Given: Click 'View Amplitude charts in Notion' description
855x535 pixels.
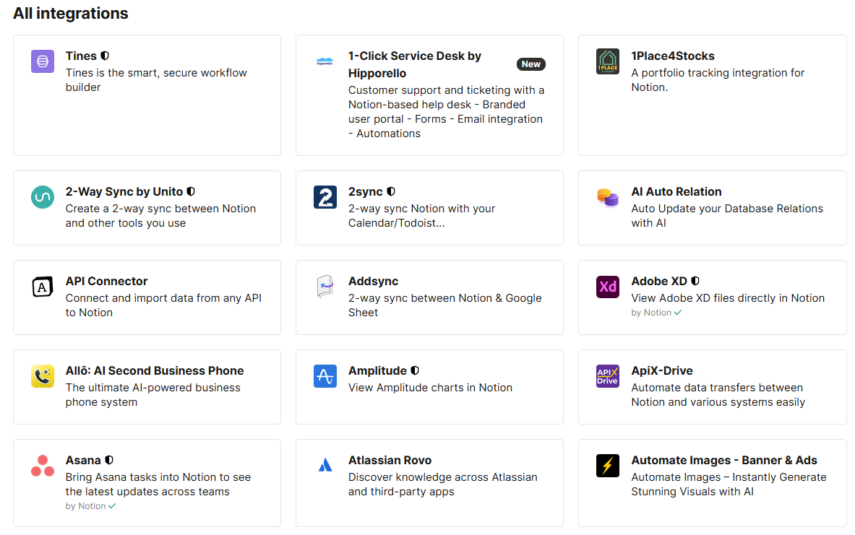Looking at the screenshot, I should (x=430, y=388).
